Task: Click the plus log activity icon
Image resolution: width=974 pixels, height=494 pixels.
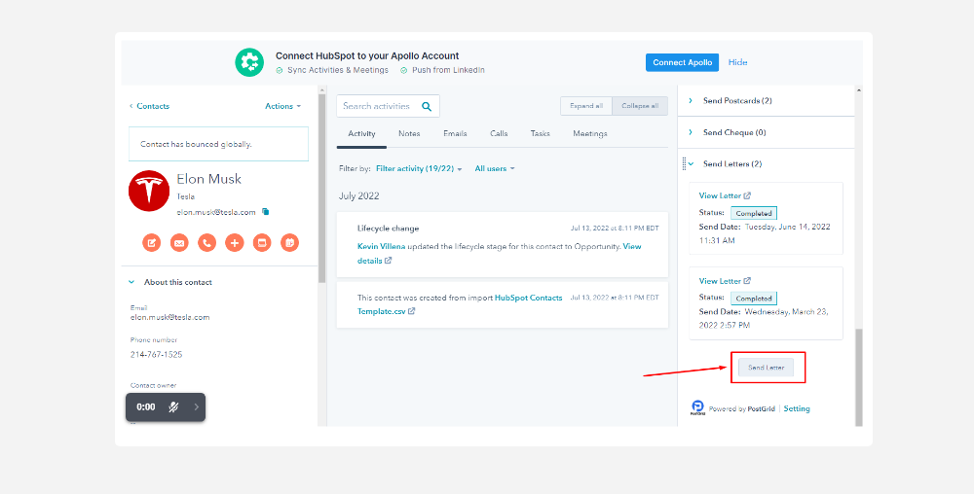Action: pos(234,243)
